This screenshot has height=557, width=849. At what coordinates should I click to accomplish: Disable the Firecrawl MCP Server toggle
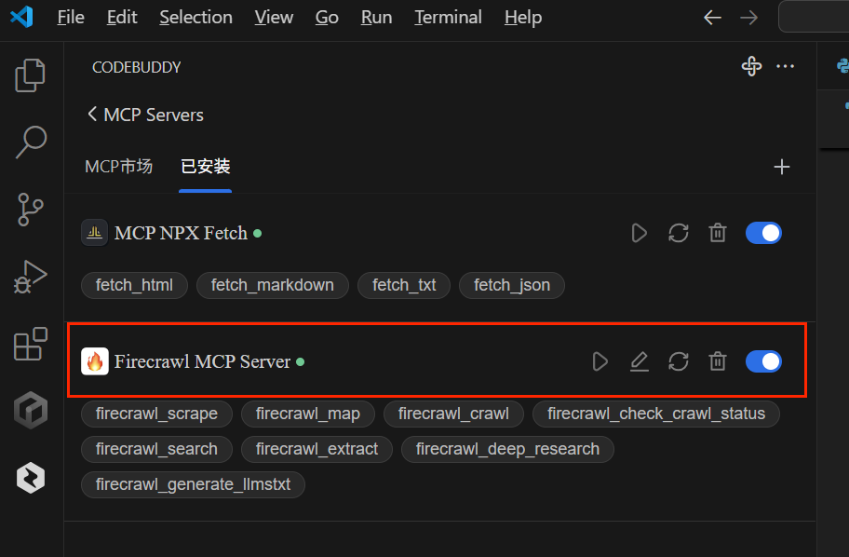pyautogui.click(x=763, y=361)
